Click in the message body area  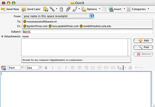pyautogui.click(x=76, y=89)
